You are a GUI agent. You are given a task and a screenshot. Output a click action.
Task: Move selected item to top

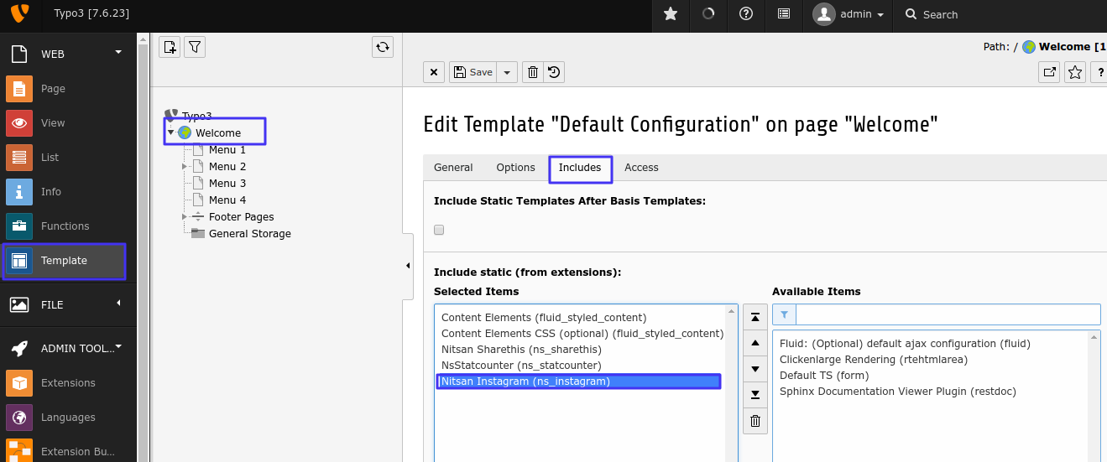coord(755,317)
